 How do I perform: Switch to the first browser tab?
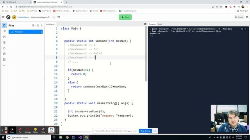tap(16, 2)
